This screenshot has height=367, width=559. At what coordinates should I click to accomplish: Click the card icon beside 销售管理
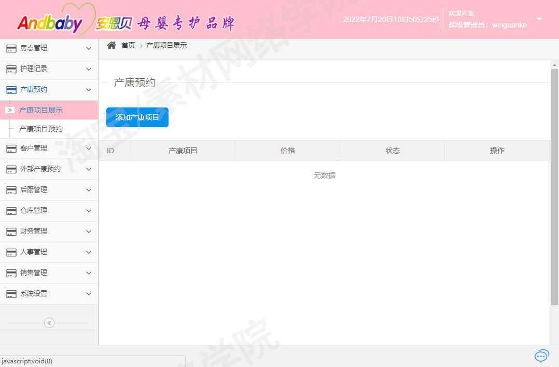pyautogui.click(x=11, y=273)
